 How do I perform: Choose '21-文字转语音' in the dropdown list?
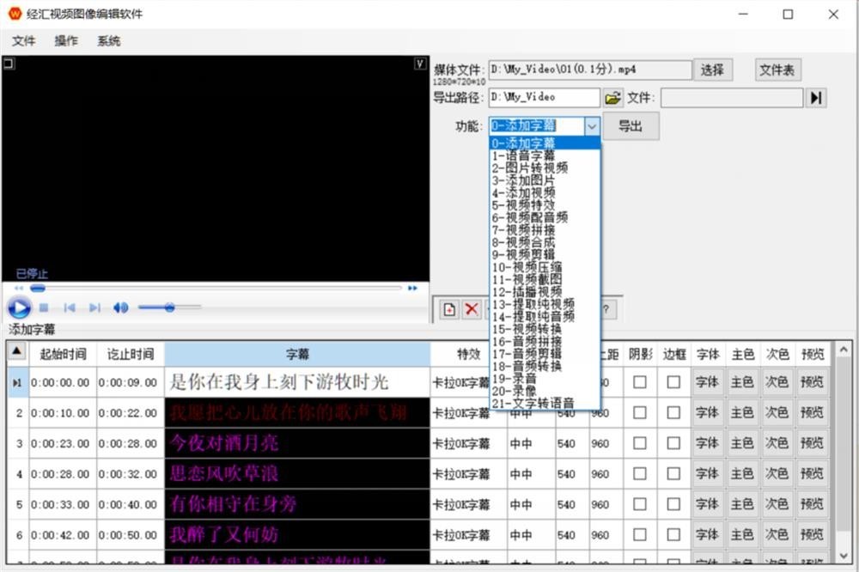tap(533, 403)
